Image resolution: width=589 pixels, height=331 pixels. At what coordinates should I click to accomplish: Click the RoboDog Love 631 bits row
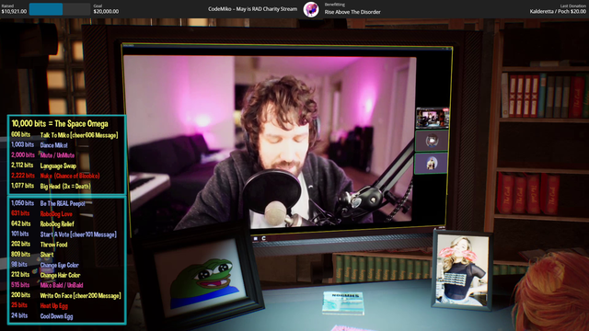click(x=41, y=214)
